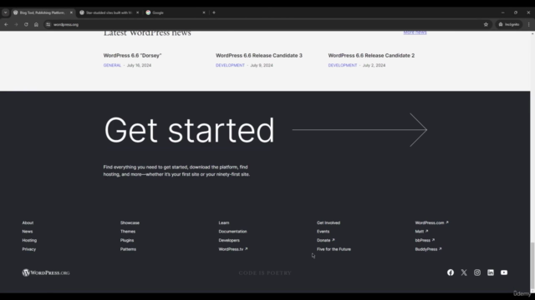The width and height of the screenshot is (535, 300).
Task: Reload the page with the refresh icon
Action: click(26, 24)
